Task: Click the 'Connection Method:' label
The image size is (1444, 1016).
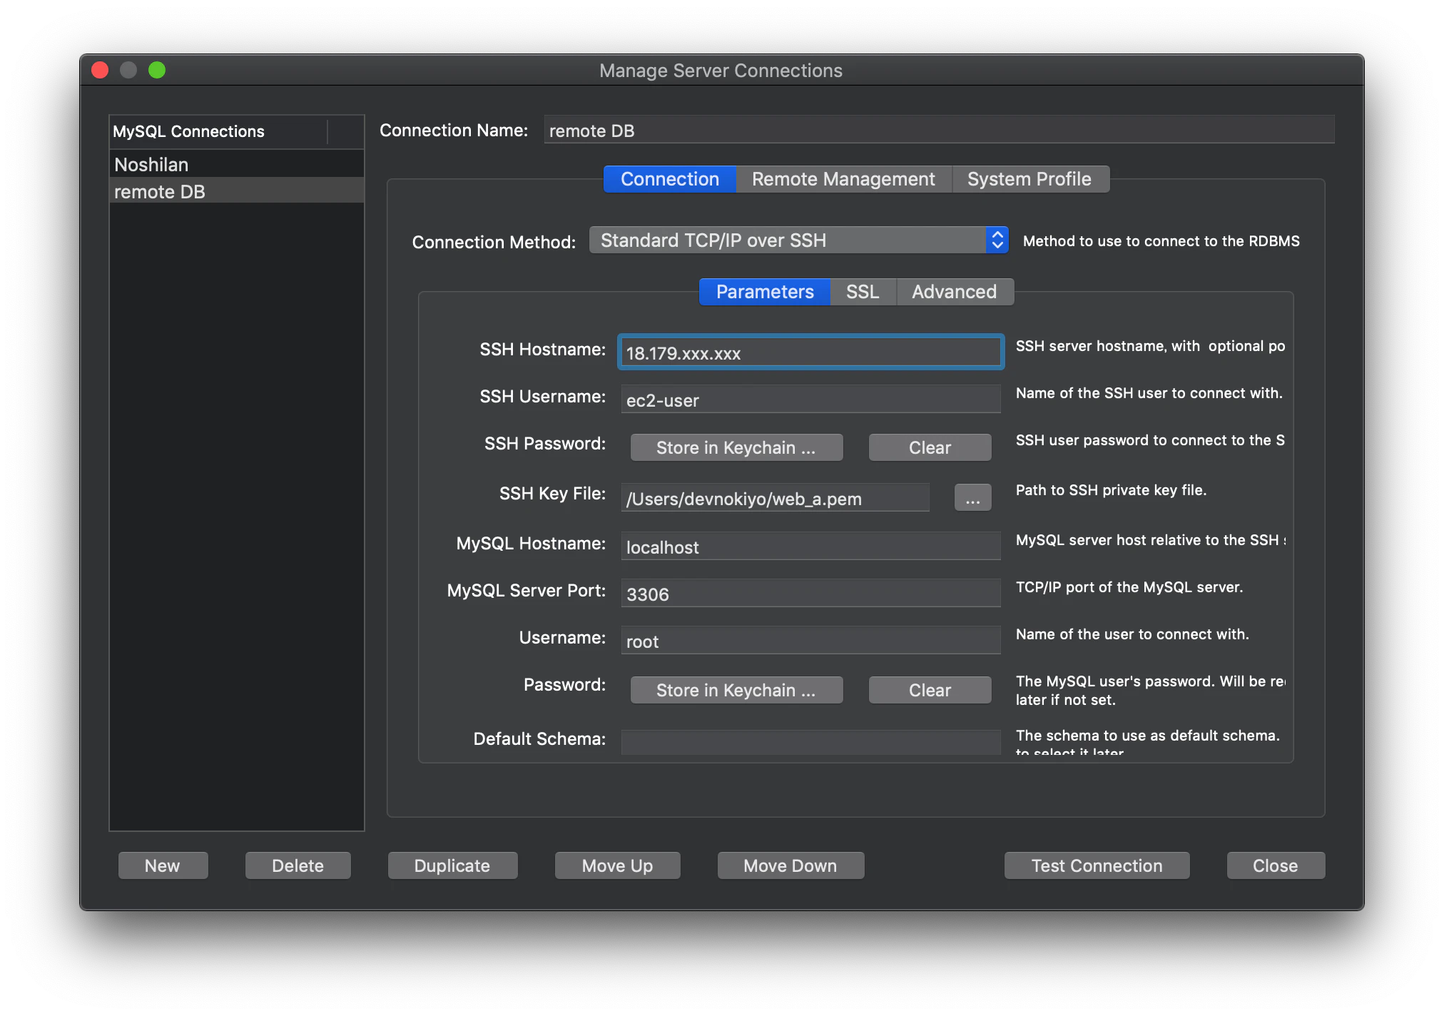Action: click(494, 243)
